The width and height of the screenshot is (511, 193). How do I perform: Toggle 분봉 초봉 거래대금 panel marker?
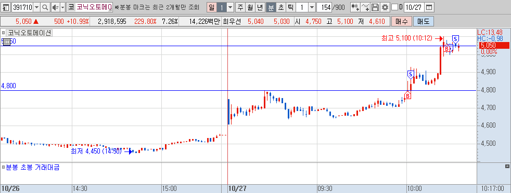(x=3, y=168)
